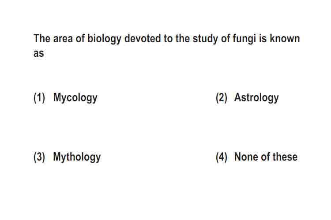Screen dimensions: 331x220
Task: Select the Astrology answer option
Action: [x=256, y=98]
